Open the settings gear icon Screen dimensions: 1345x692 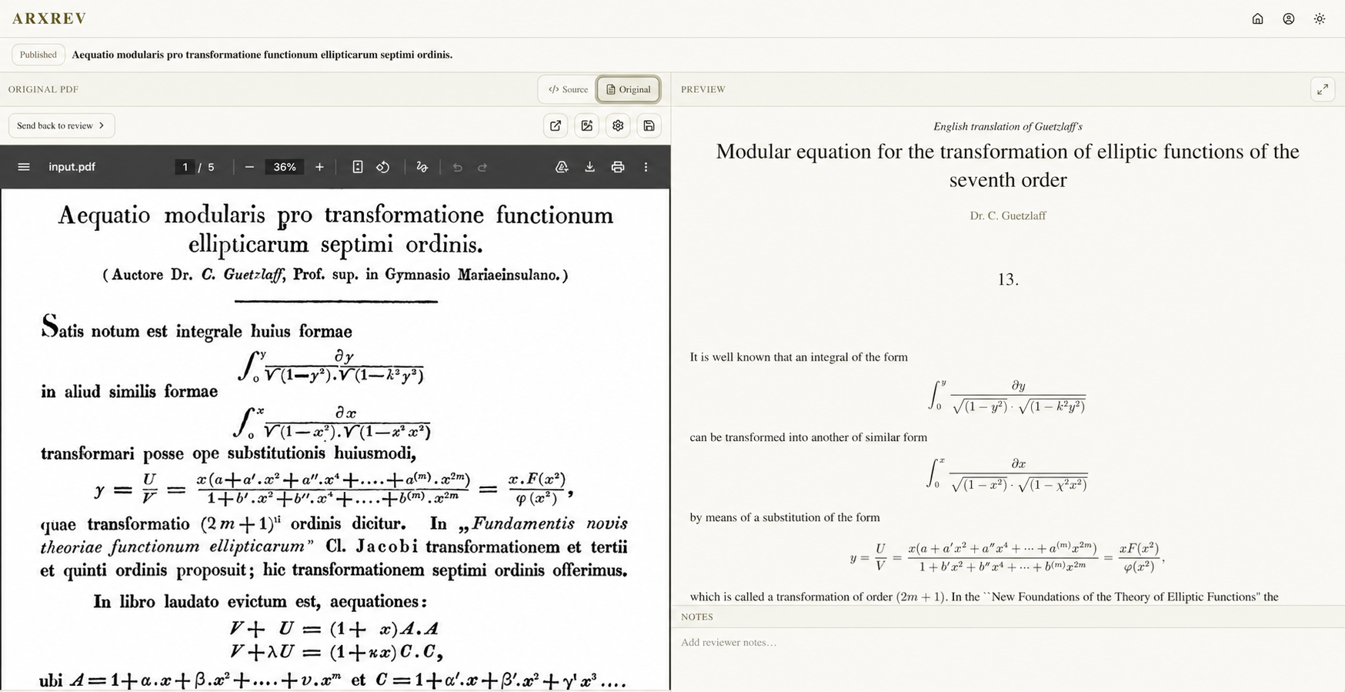tap(618, 125)
